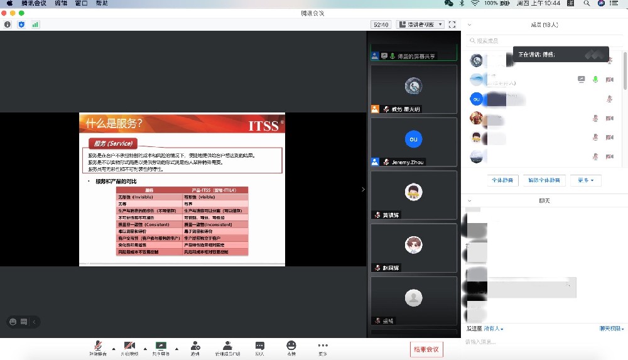Open the meeting info icon
Screen dimensions: 628x360
pos(8,25)
